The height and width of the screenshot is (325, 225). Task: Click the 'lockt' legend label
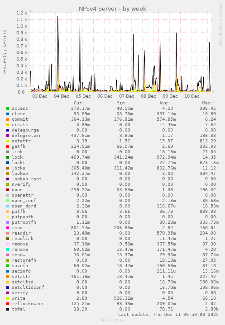[x=19, y=163]
